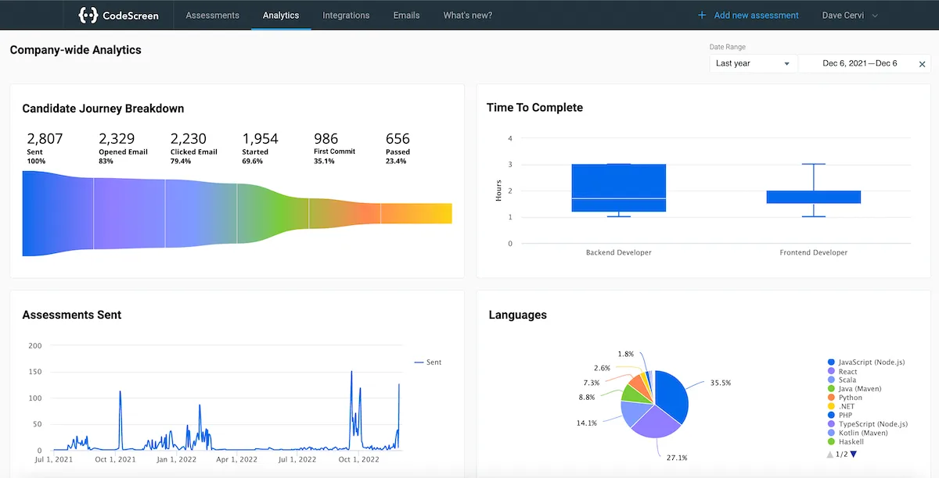The width and height of the screenshot is (939, 478).
Task: Click the 986 First Commit stat
Action: pyautogui.click(x=334, y=148)
